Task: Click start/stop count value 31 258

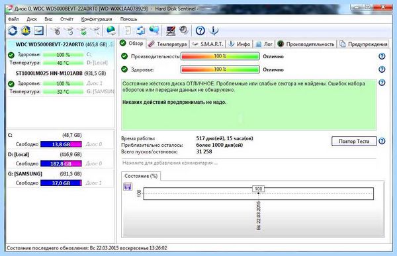Action: point(204,151)
